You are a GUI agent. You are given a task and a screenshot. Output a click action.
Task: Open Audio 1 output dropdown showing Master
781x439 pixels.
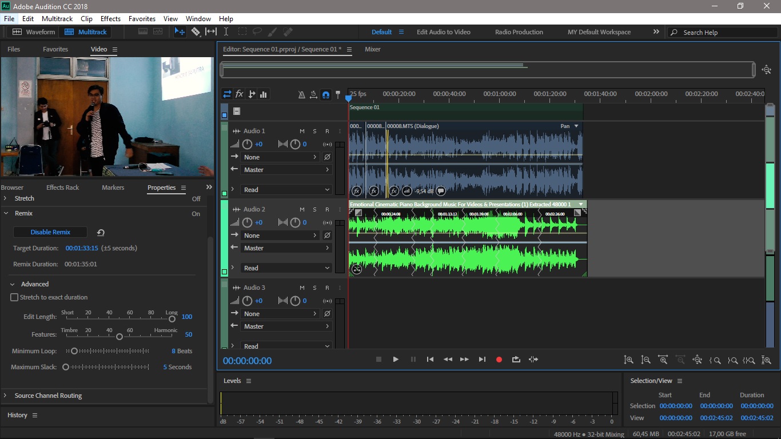[x=285, y=170]
